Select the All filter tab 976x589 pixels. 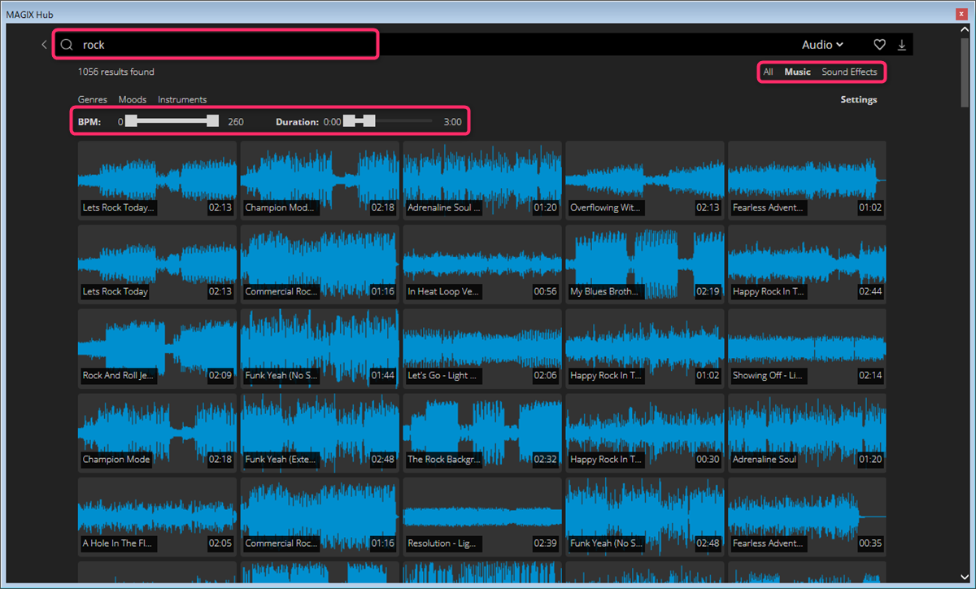pos(768,72)
